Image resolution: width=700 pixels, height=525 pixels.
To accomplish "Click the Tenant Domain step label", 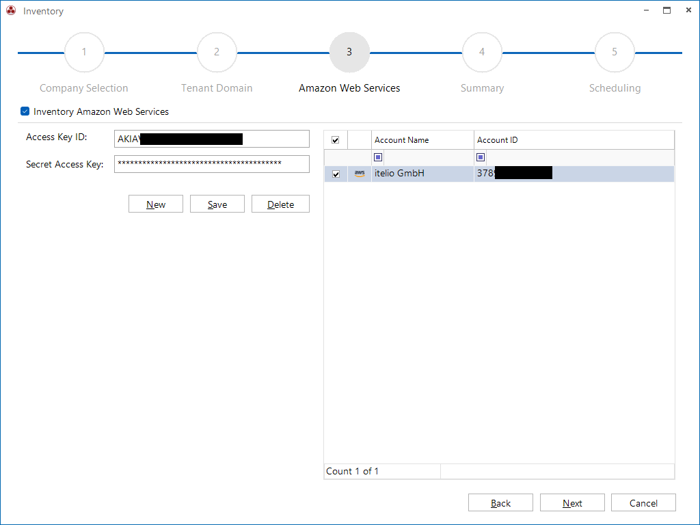I will pos(217,88).
